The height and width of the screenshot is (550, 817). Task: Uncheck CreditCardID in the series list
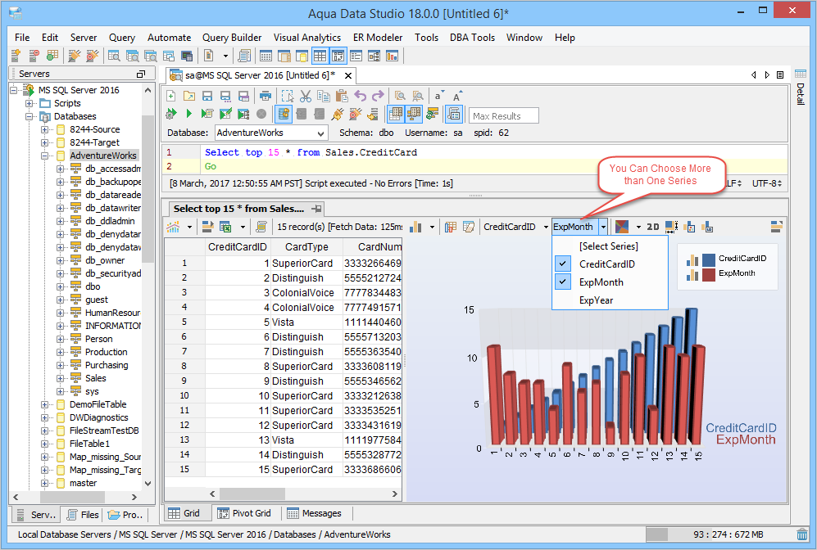[x=606, y=264]
